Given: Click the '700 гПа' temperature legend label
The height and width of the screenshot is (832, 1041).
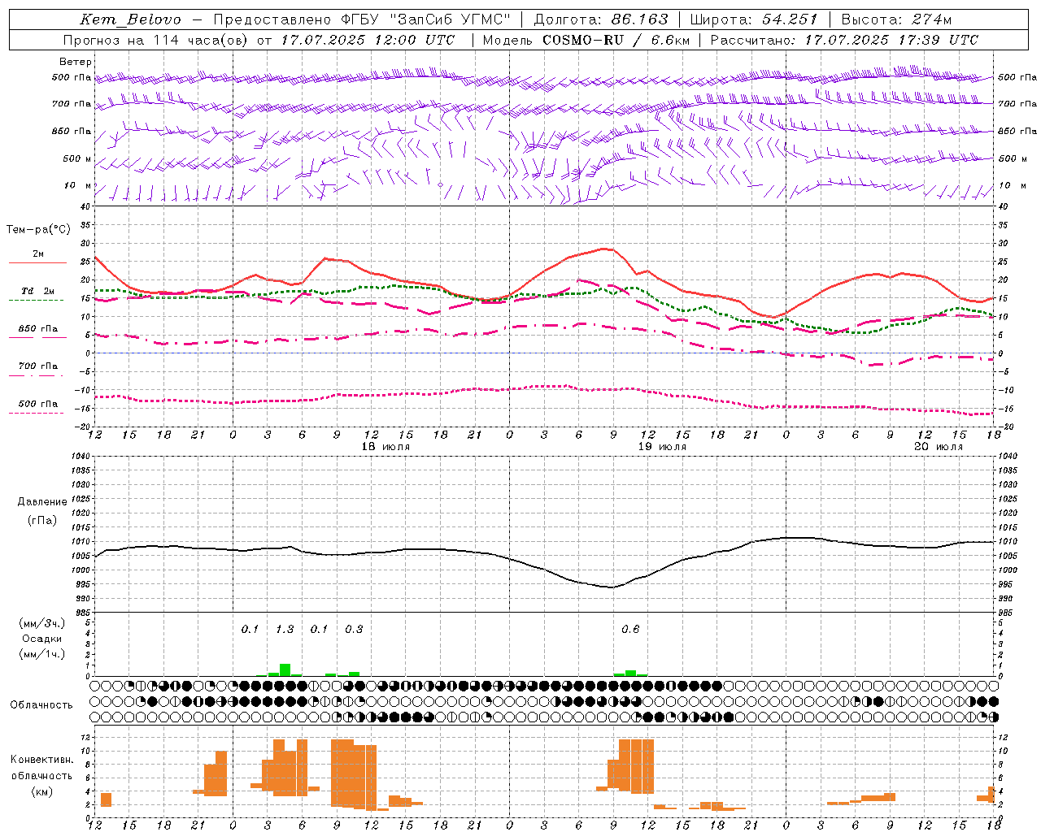Looking at the screenshot, I should [x=38, y=366].
